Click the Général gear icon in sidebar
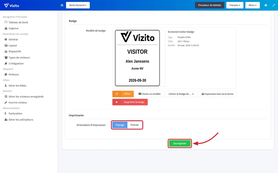This screenshot has width=278, height=173. click(6, 39)
